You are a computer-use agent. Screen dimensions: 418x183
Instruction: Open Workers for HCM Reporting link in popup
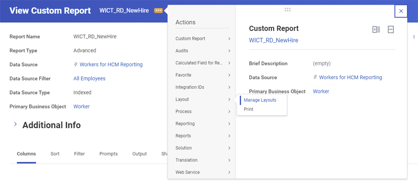coord(351,77)
